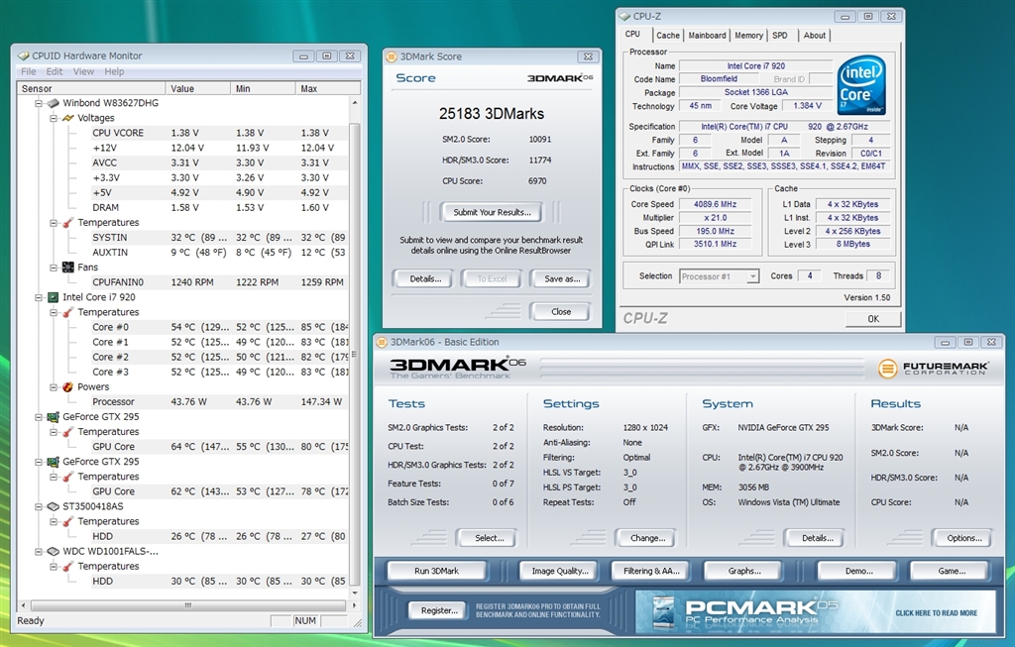The image size is (1015, 647).
Task: Switch to the Mainboard tab in CPU-Z
Action: [707, 36]
